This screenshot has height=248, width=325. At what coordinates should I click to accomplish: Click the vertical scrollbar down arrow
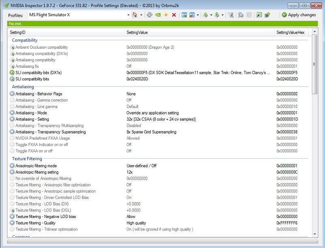click(314, 234)
